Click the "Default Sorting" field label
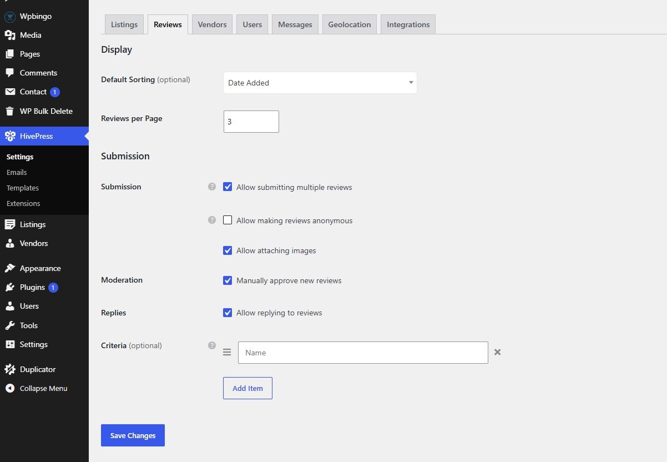667x462 pixels. tap(128, 79)
